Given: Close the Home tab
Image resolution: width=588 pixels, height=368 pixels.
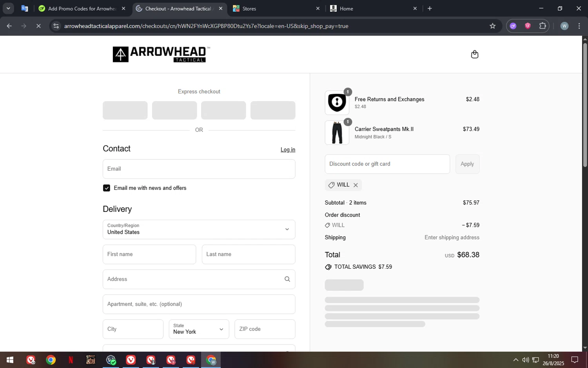Looking at the screenshot, I should 415,9.
